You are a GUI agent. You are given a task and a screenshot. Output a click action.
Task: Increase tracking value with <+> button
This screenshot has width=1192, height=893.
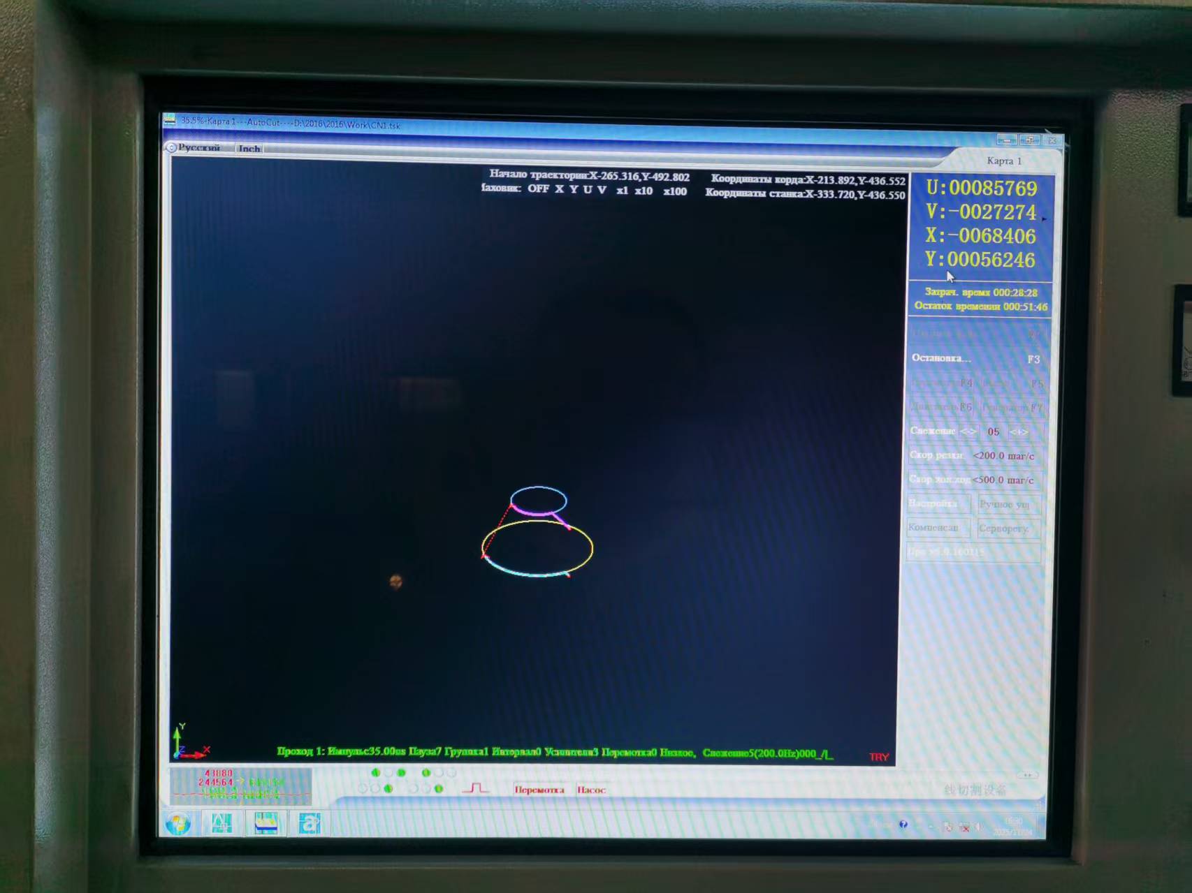(1019, 432)
